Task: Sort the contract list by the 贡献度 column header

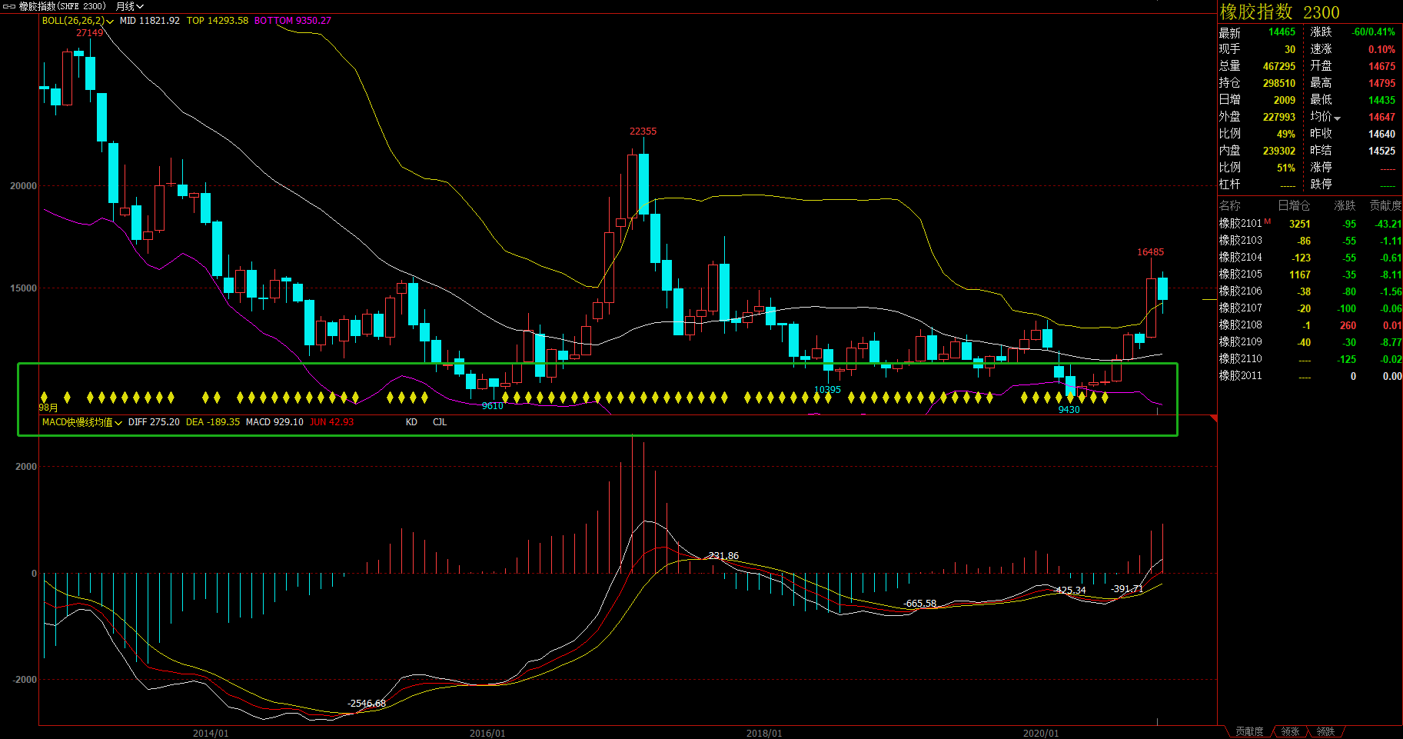Action: 1385,205
